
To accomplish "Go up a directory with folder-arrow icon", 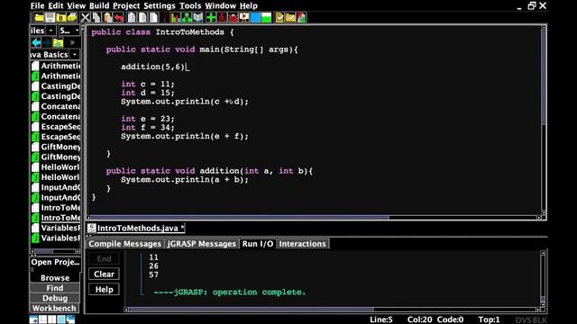I will point(58,43).
